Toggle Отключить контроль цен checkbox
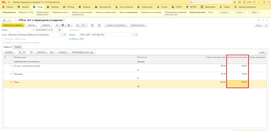 (3, 39)
